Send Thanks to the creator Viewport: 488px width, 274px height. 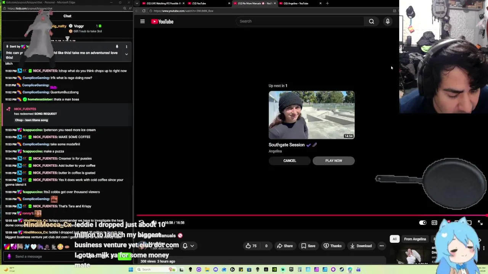[332, 246]
